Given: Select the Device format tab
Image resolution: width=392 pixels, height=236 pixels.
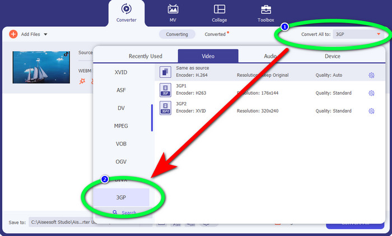Looking at the screenshot, I should coord(332,56).
